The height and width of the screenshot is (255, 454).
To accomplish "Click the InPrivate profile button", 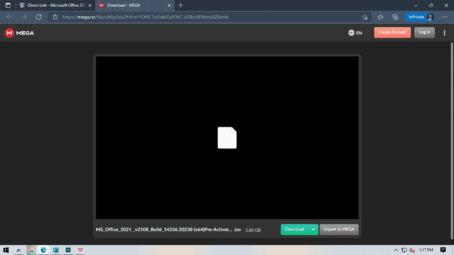I will (420, 17).
